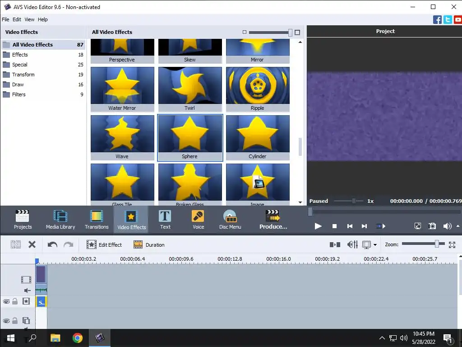Select the Transform category folder
Viewport: 462px width, 347px height.
click(x=43, y=75)
